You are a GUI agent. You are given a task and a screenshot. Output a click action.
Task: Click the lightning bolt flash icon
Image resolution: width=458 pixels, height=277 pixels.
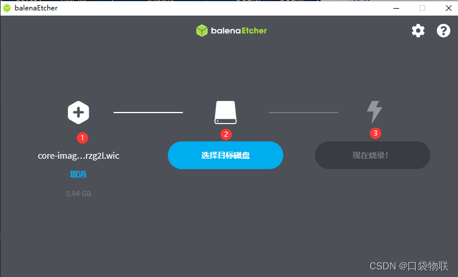point(374,112)
